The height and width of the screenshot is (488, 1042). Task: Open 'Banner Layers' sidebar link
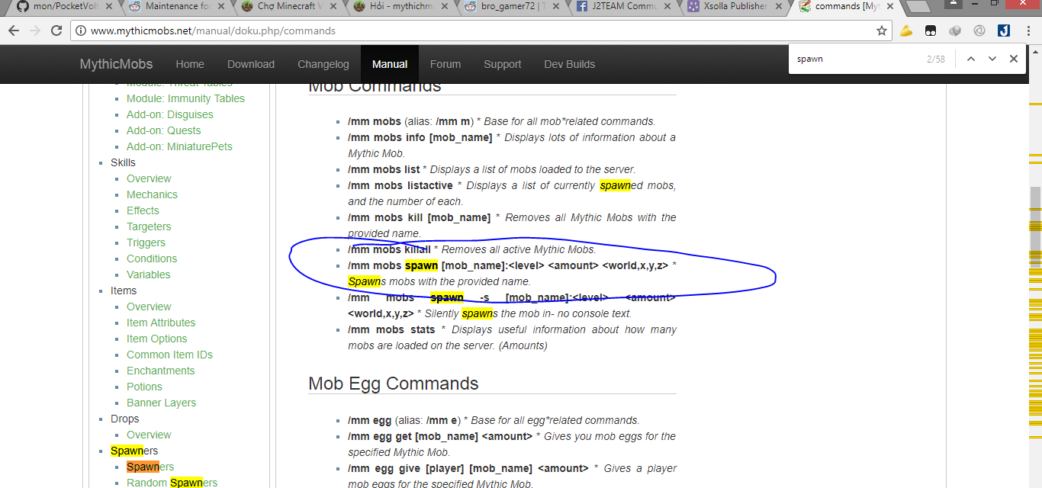[x=161, y=403]
